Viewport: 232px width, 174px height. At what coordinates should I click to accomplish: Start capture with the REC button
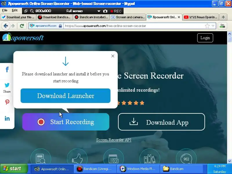point(116,11)
